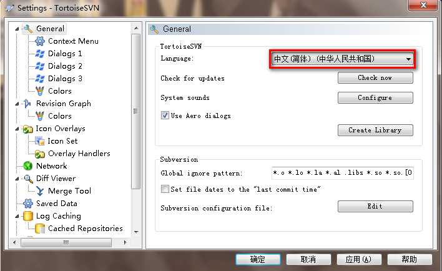442x271 pixels.
Task: Click the Global ignore pattern field
Action: pyautogui.click(x=343, y=173)
